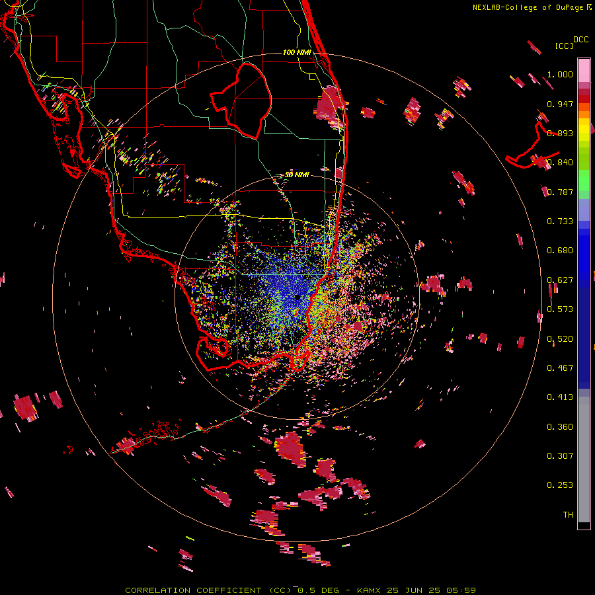Click the 50 NMI range ring label
Viewport: 595px width, 595px height.
[x=297, y=175]
